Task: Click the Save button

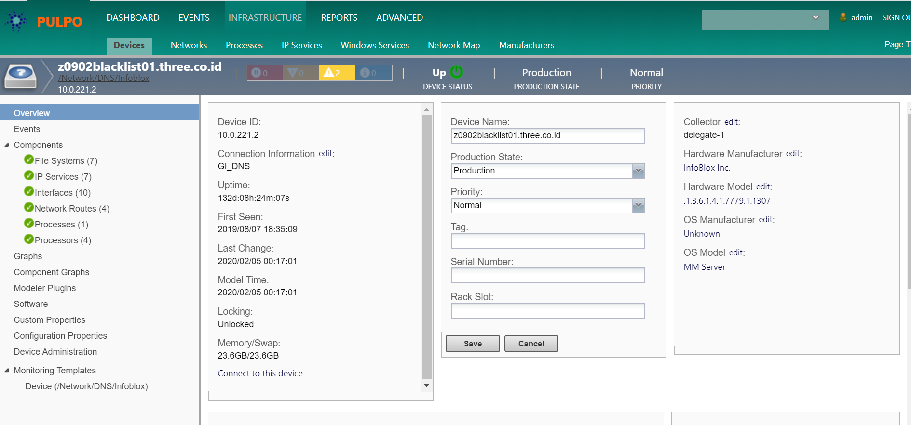Action: coord(472,344)
